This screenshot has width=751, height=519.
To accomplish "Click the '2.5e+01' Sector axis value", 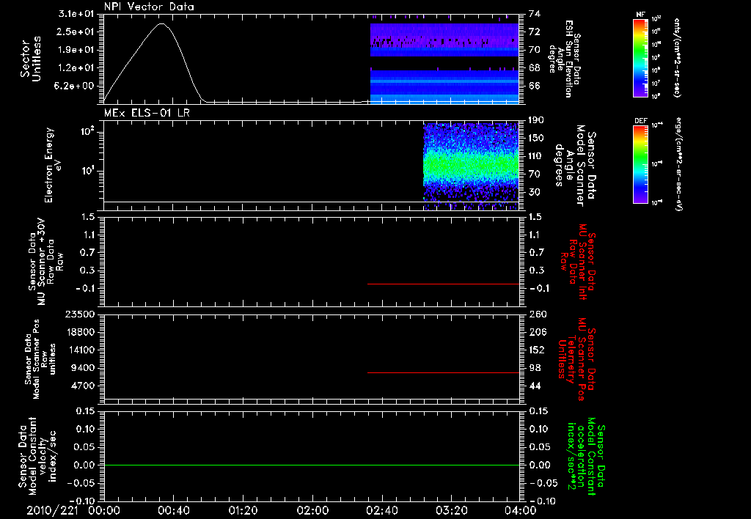I will (76, 32).
